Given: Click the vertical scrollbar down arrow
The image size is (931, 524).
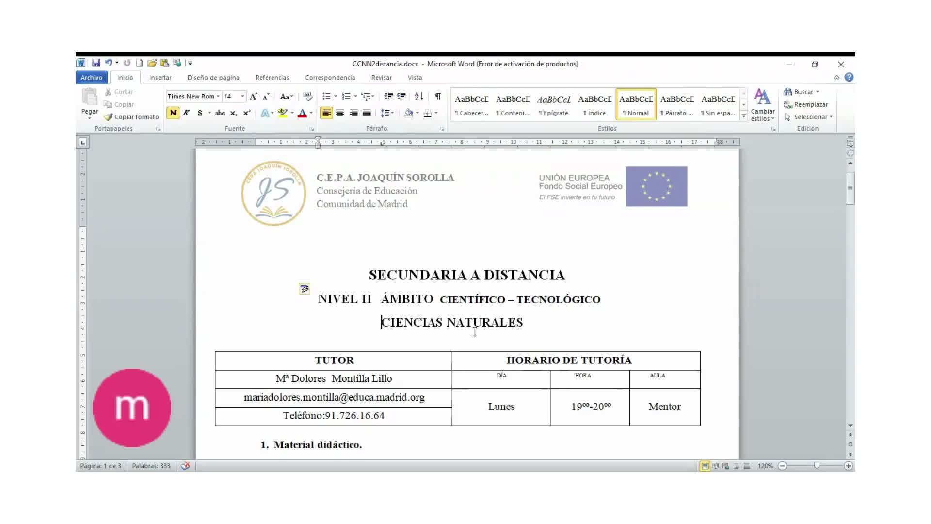Looking at the screenshot, I should click(850, 426).
